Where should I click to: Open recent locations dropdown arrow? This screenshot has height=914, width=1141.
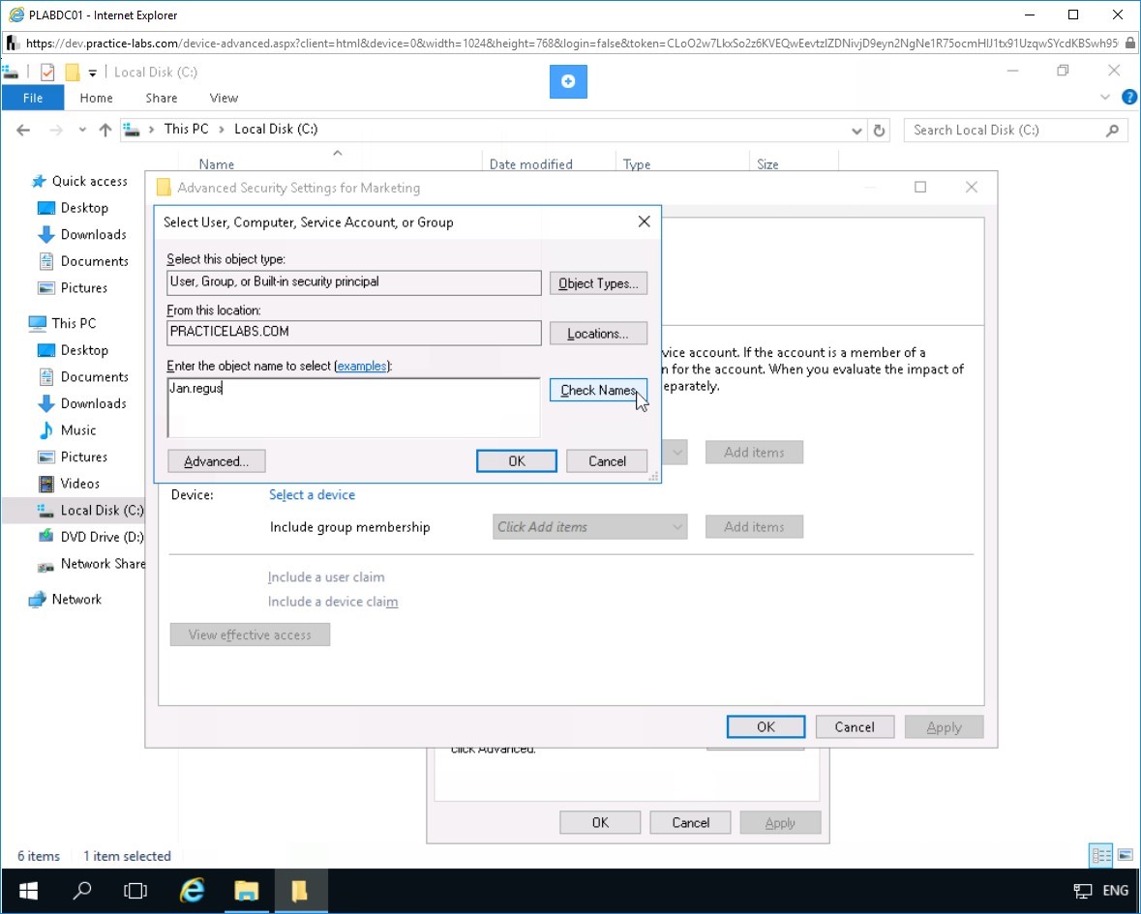82,131
